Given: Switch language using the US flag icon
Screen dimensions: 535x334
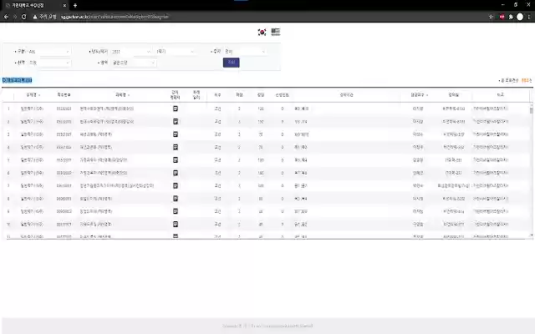Looking at the screenshot, I should [x=276, y=32].
